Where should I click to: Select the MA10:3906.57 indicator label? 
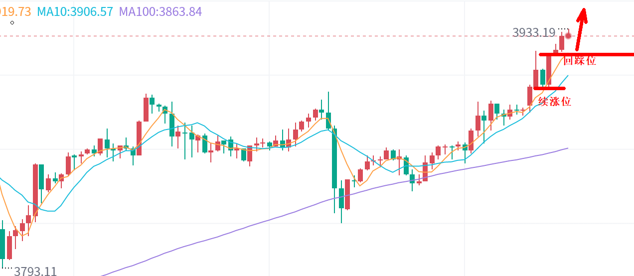coord(75,11)
